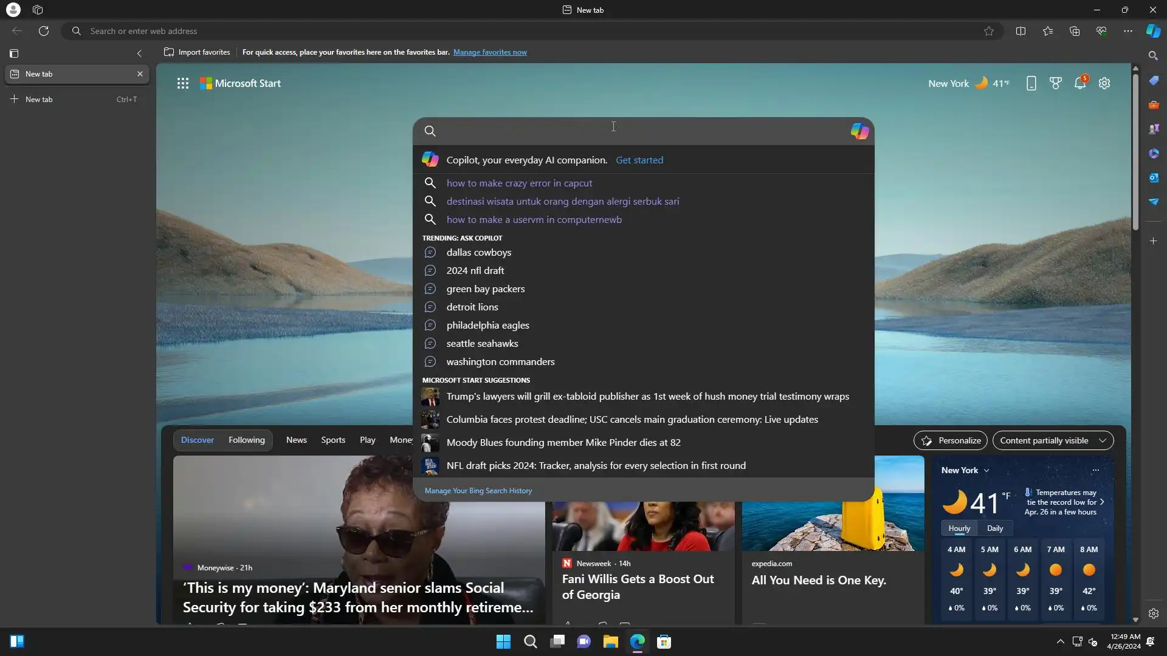Click the Browser essentials heart icon

pos(1101,31)
